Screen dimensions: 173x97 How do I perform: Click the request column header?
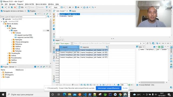pyautogui.click(x=69, y=47)
